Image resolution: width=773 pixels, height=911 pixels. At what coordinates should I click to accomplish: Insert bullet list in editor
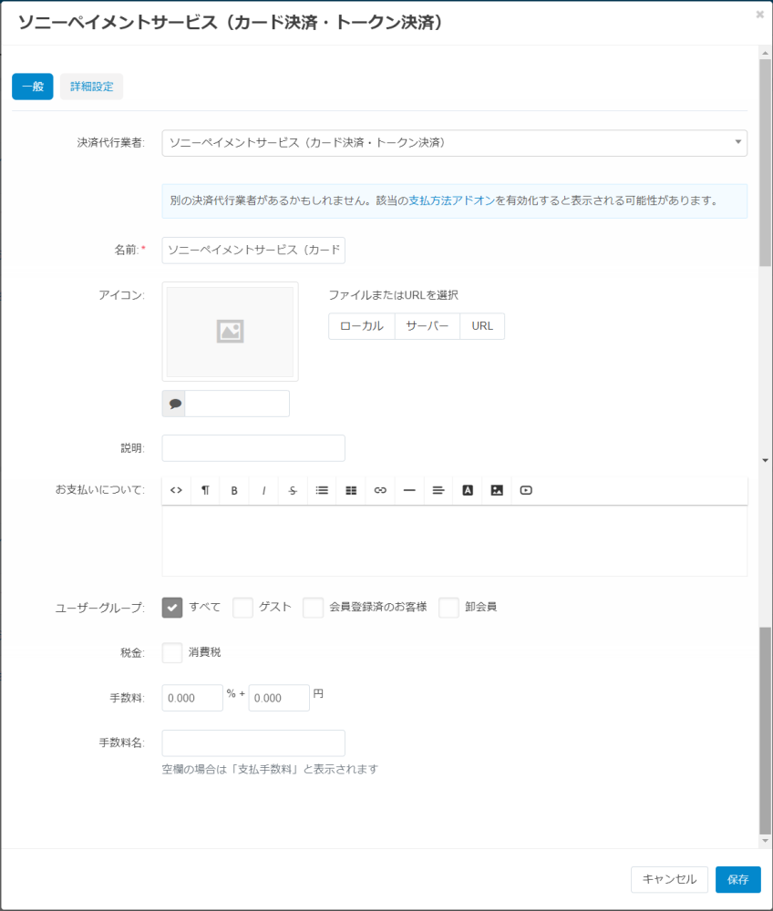[x=322, y=490]
